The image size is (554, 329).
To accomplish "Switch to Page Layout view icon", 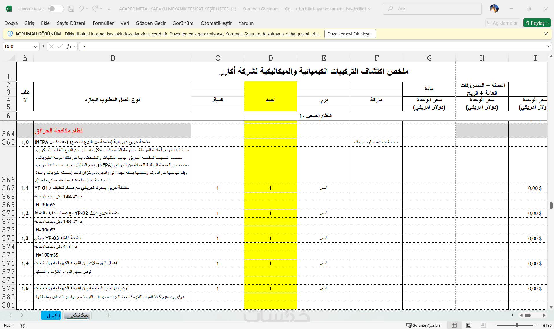I will click(468, 325).
